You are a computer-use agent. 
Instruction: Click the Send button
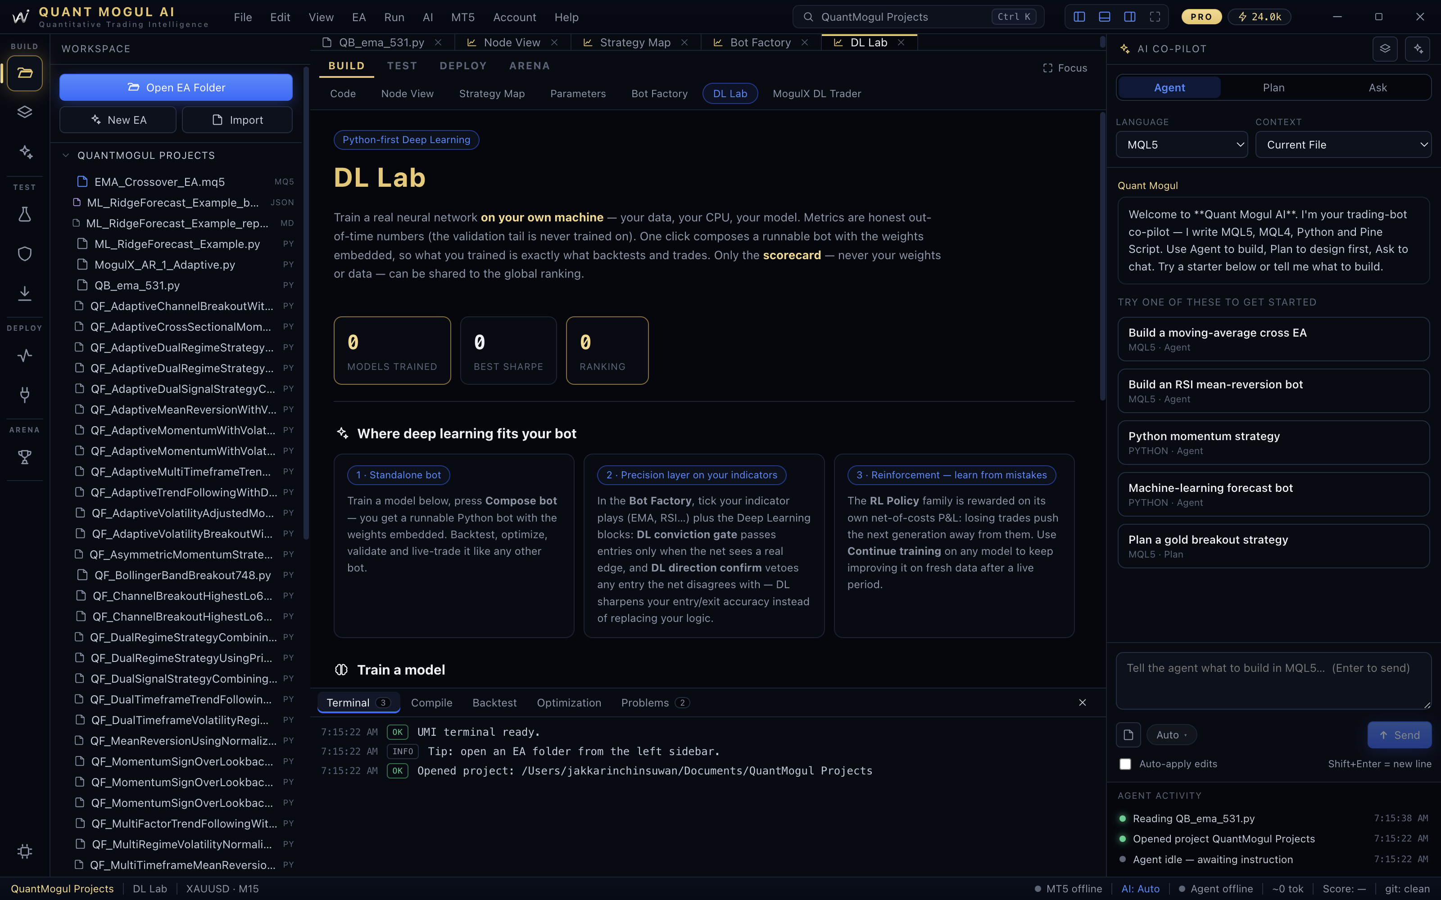pos(1399,734)
